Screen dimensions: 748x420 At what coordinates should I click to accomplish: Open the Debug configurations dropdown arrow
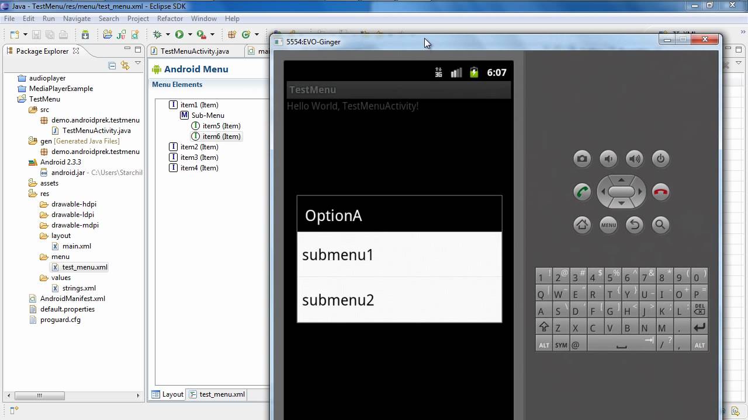(168, 35)
